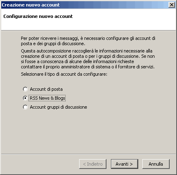Close the Creazione nuovo account dialog
177x175 pixels.
pyautogui.click(x=172, y=5)
